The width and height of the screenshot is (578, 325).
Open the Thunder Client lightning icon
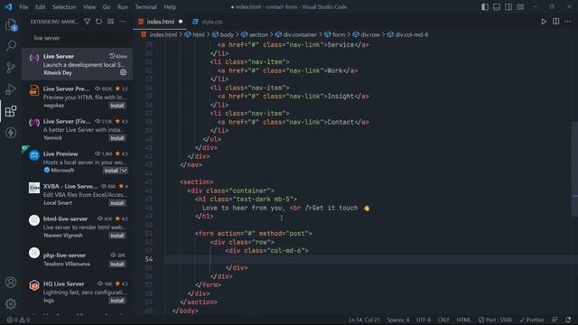tap(11, 133)
